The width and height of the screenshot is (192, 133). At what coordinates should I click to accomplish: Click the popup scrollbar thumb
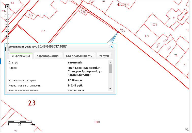(x=110, y=69)
